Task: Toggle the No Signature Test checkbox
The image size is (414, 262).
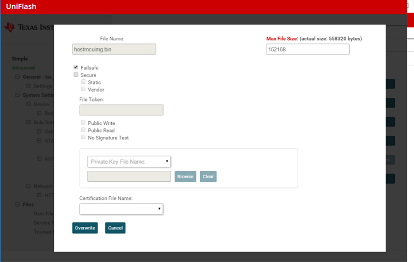Action: point(83,138)
